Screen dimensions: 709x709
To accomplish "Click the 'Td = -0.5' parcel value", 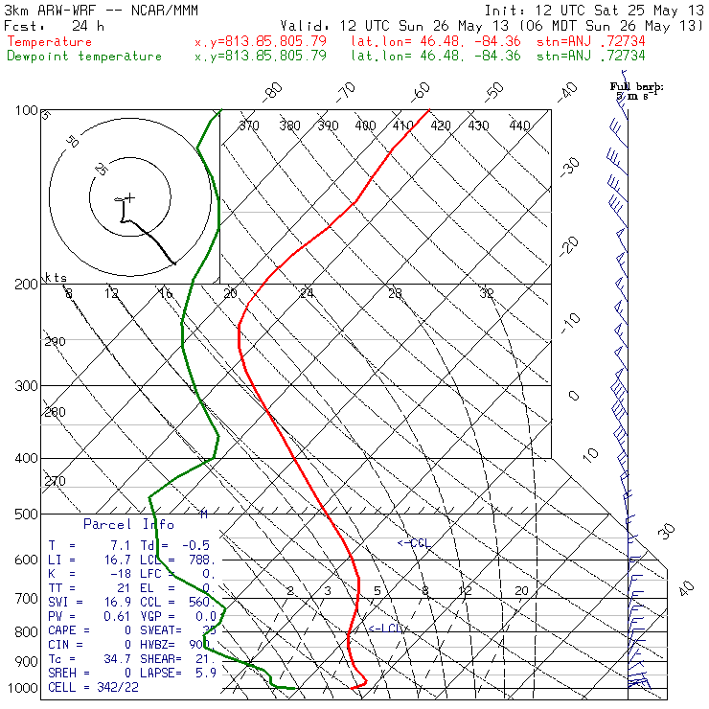I will point(175,546).
